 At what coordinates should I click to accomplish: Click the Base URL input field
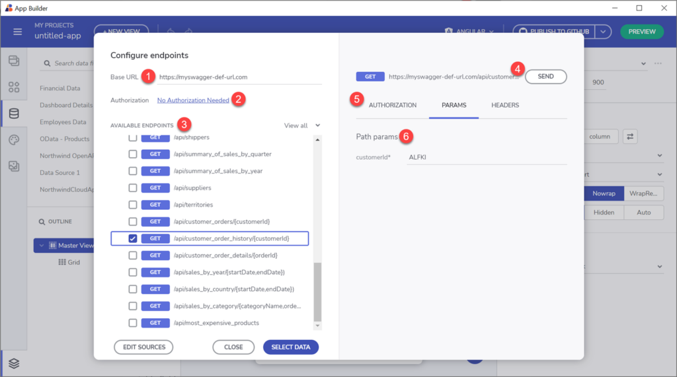tap(239, 77)
